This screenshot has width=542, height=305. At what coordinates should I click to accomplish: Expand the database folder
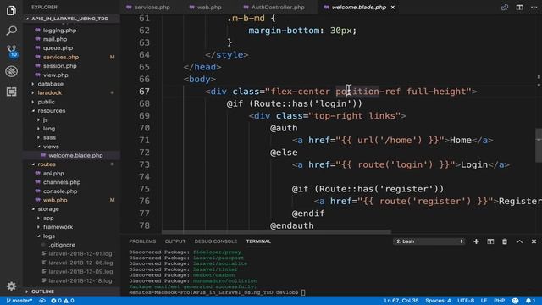pos(51,84)
